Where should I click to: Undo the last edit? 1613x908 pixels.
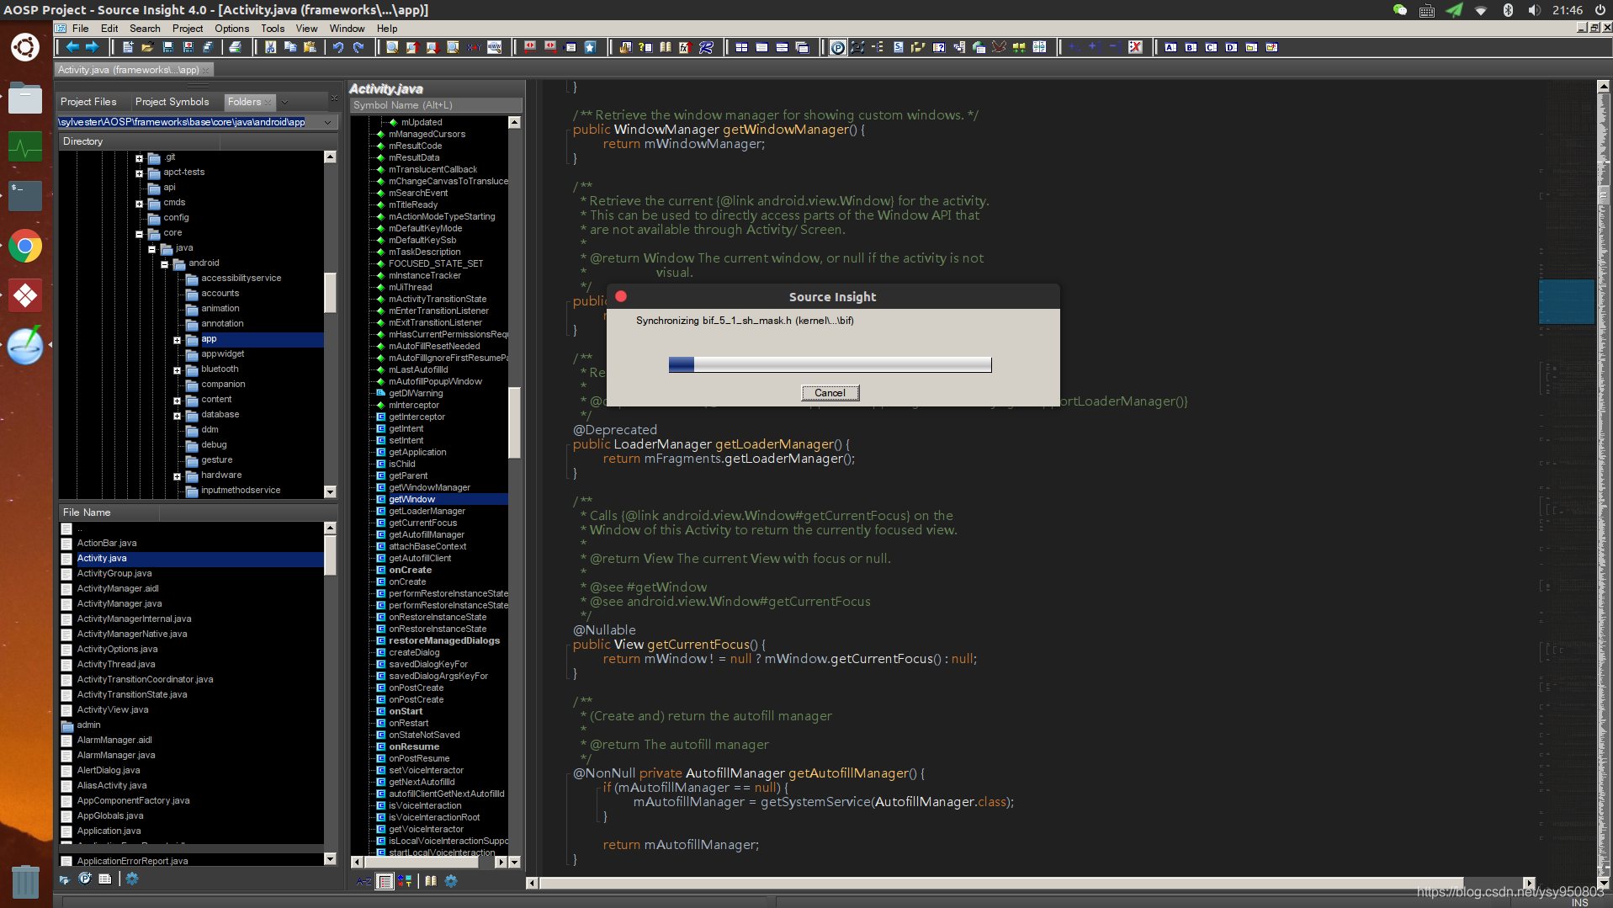338,47
